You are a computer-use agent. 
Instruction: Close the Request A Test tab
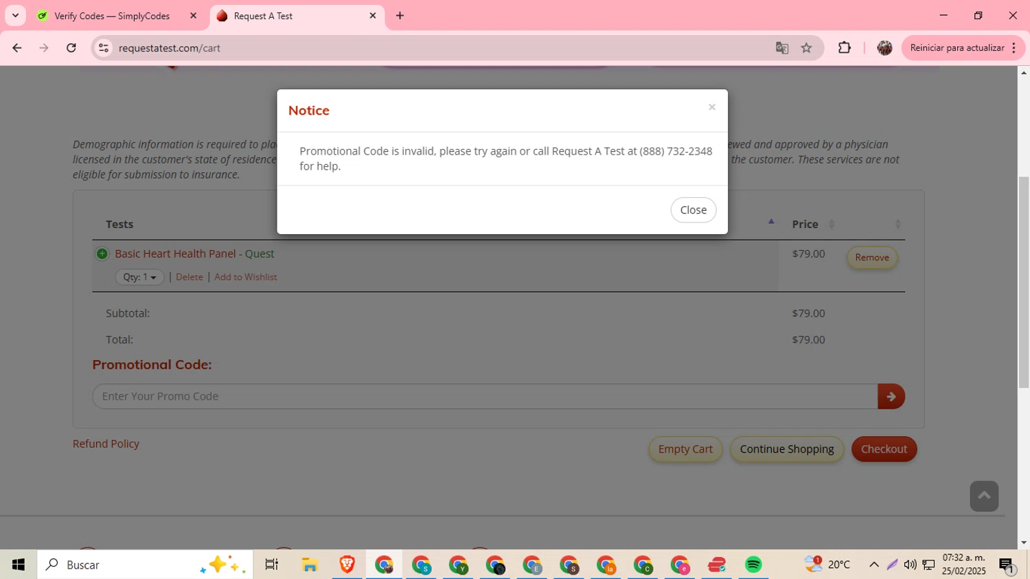pyautogui.click(x=373, y=16)
